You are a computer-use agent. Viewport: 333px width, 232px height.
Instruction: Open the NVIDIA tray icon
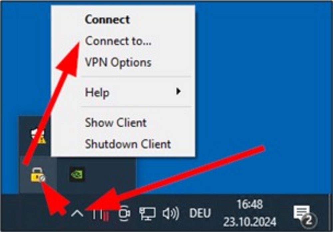78,174
